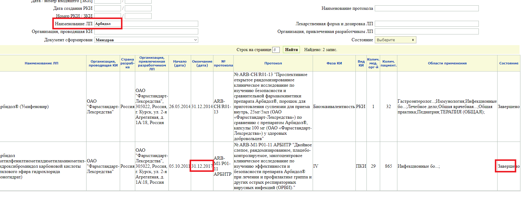Sort by the Протокол column header

273,63
